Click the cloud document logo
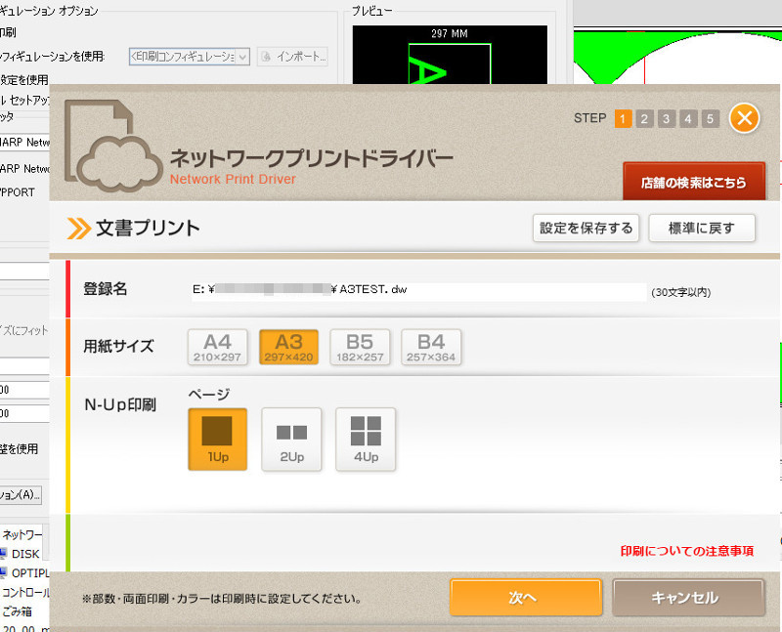 pyautogui.click(x=113, y=147)
